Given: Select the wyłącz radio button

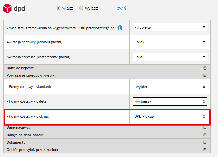Looking at the screenshot, I should point(81,8).
